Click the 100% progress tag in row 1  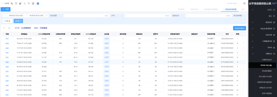click(107, 39)
